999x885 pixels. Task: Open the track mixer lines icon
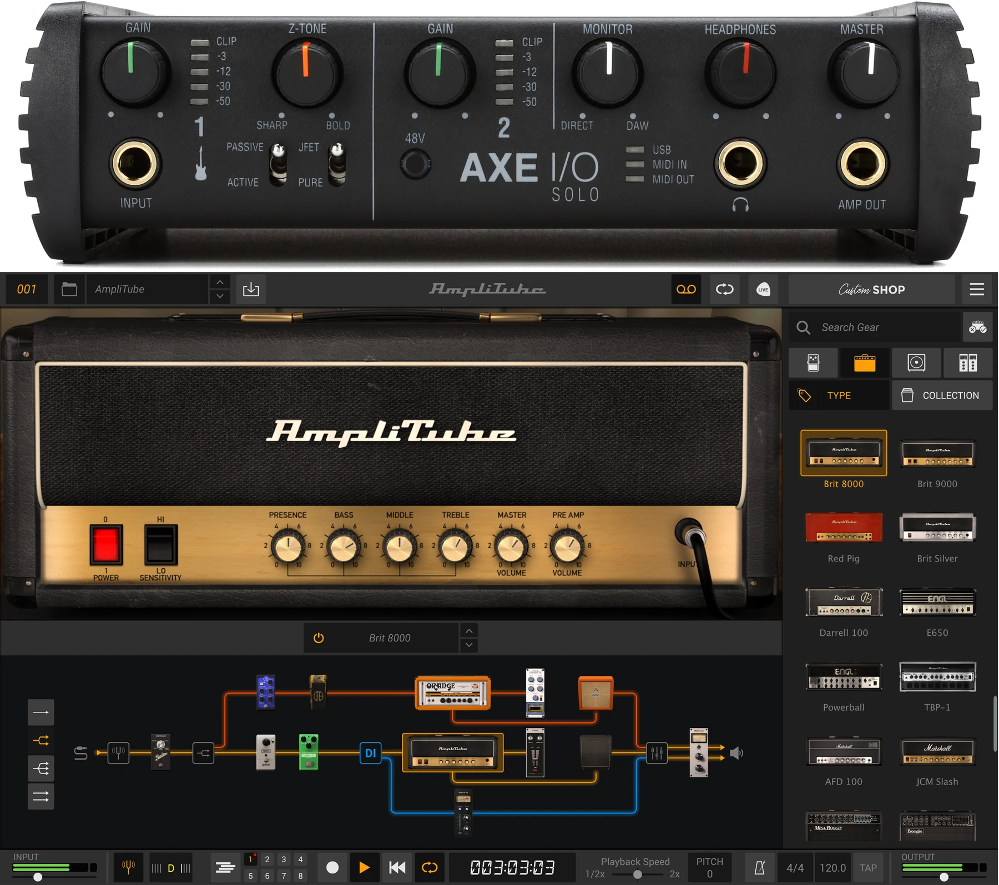click(x=225, y=867)
